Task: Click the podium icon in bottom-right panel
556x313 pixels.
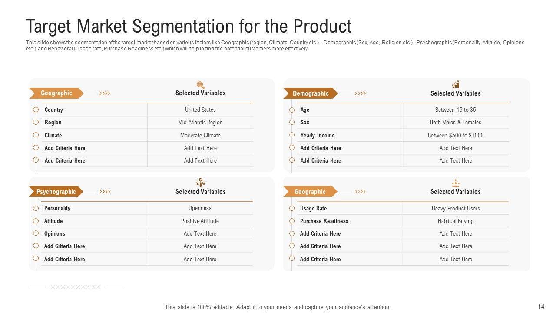Action: pyautogui.click(x=456, y=183)
